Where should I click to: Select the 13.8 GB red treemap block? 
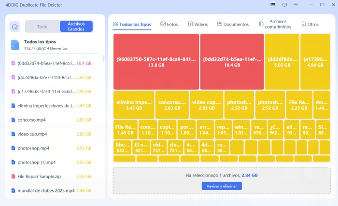point(156,62)
